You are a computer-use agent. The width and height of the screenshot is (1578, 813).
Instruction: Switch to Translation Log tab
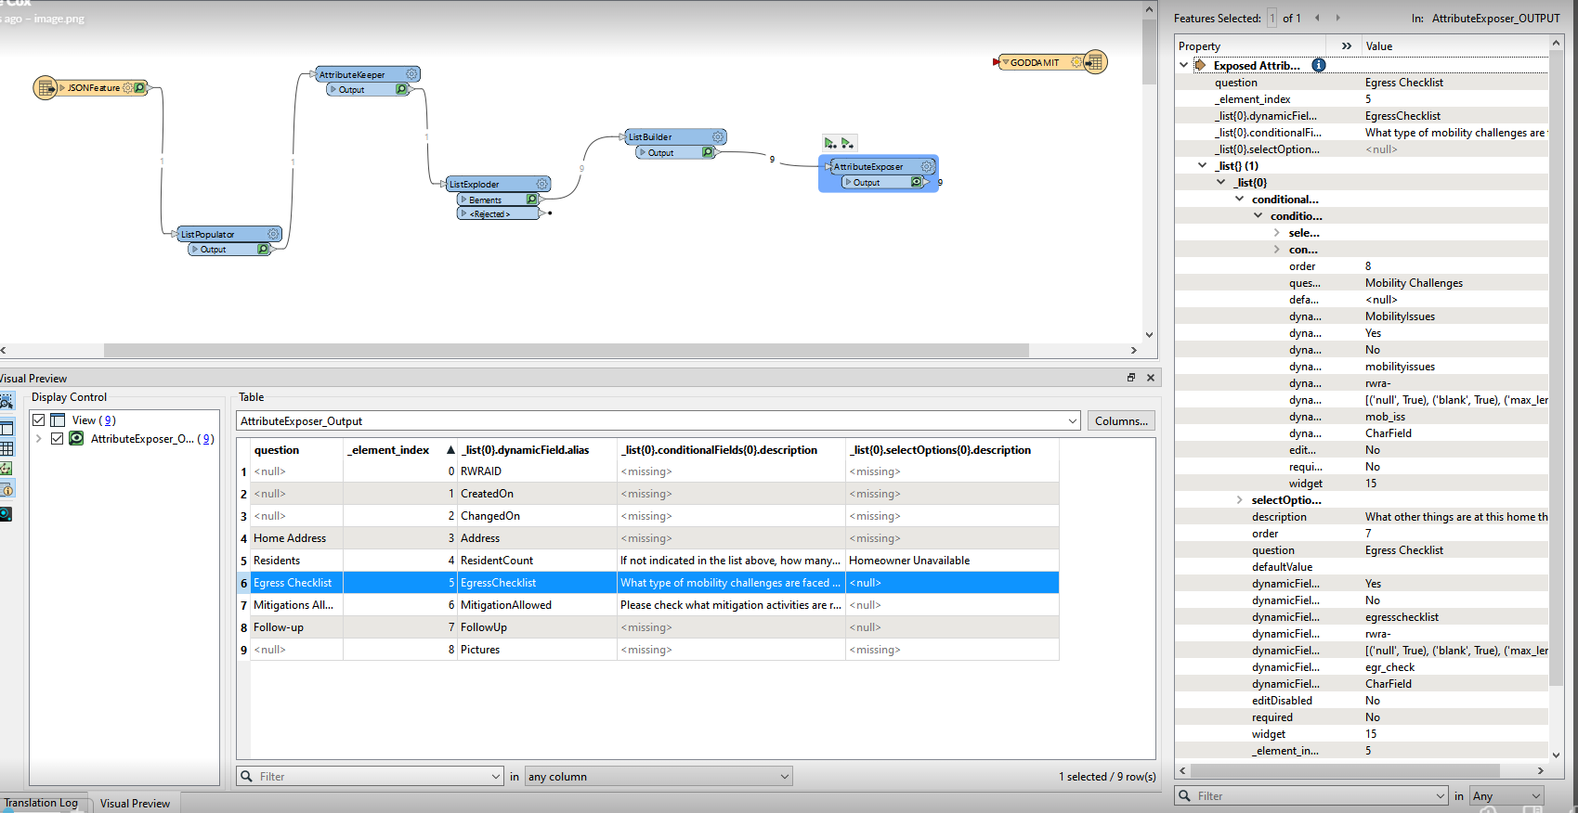pyautogui.click(x=41, y=803)
